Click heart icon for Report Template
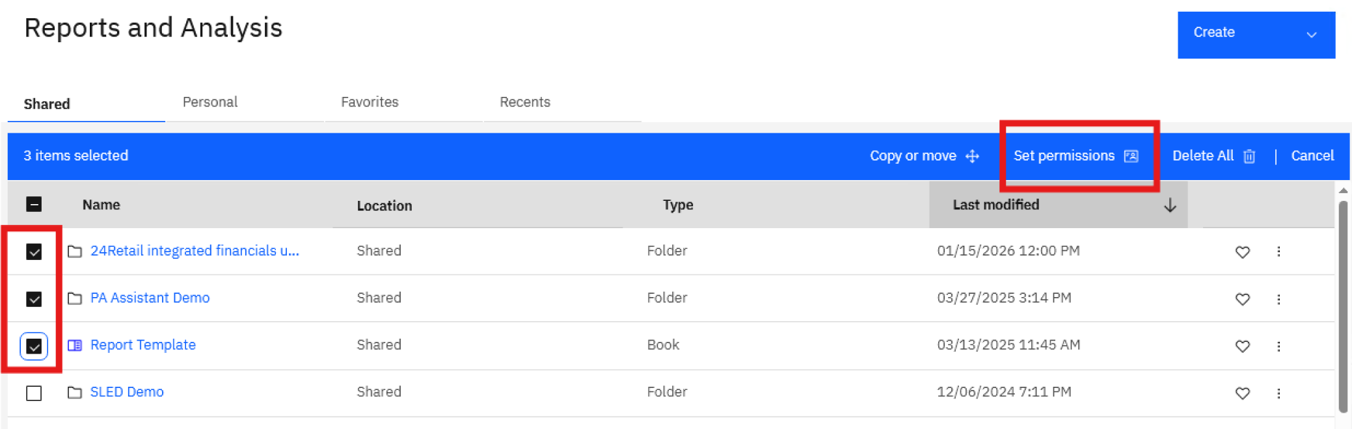This screenshot has height=429, width=1352. point(1242,346)
